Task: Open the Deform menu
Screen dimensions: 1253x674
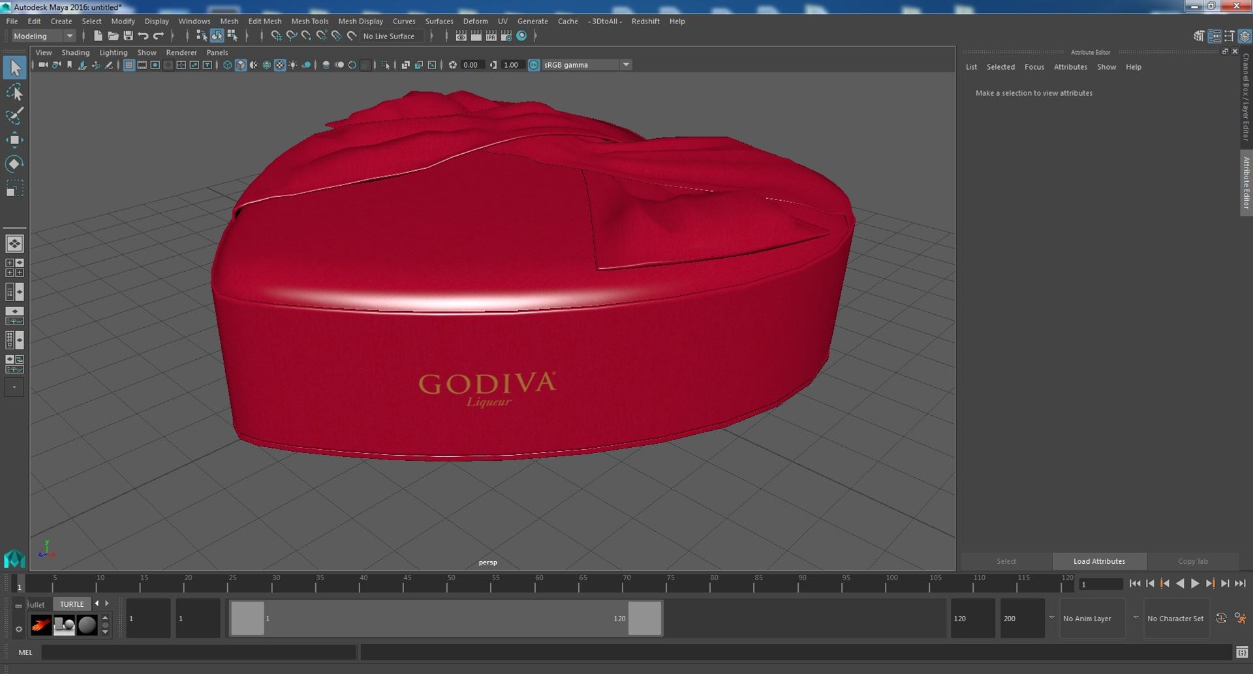Action: pyautogui.click(x=475, y=21)
